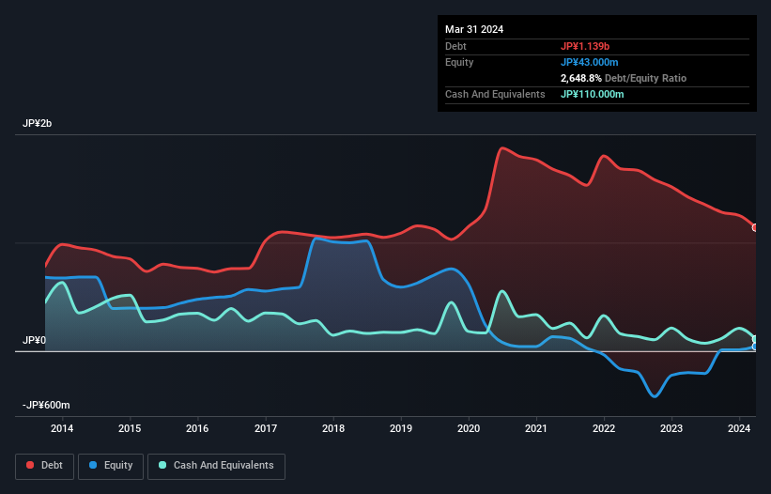Click the 2017 x-axis label
The height and width of the screenshot is (494, 771).
266,428
